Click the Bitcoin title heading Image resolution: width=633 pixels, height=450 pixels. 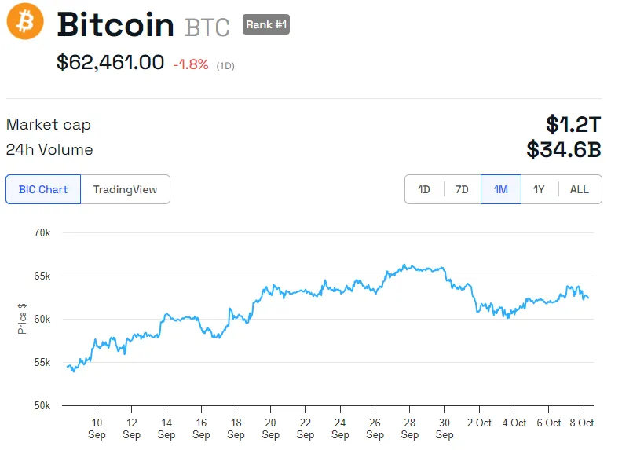[x=115, y=25]
